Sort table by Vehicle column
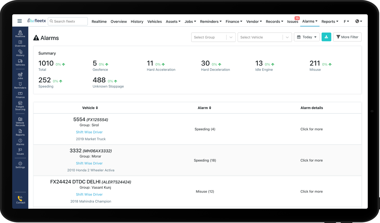Image resolution: width=380 pixels, height=223 pixels. tap(90, 108)
